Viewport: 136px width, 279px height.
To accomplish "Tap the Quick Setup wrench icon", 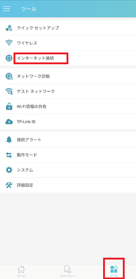I will 9,28.
